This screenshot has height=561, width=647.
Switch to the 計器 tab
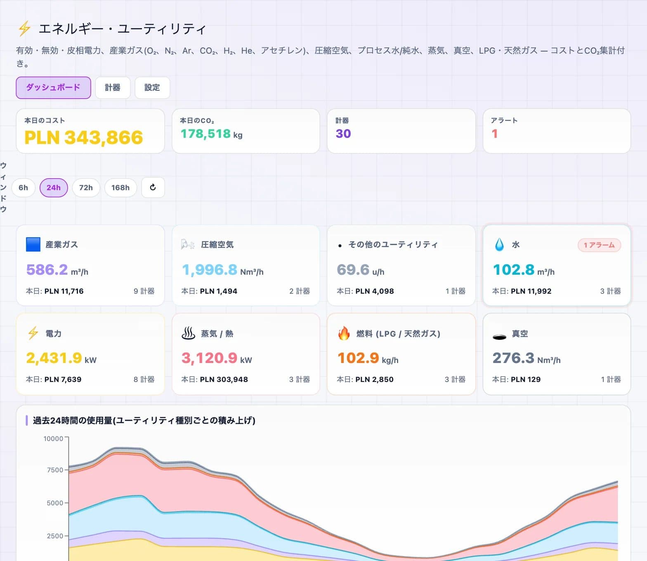(113, 87)
